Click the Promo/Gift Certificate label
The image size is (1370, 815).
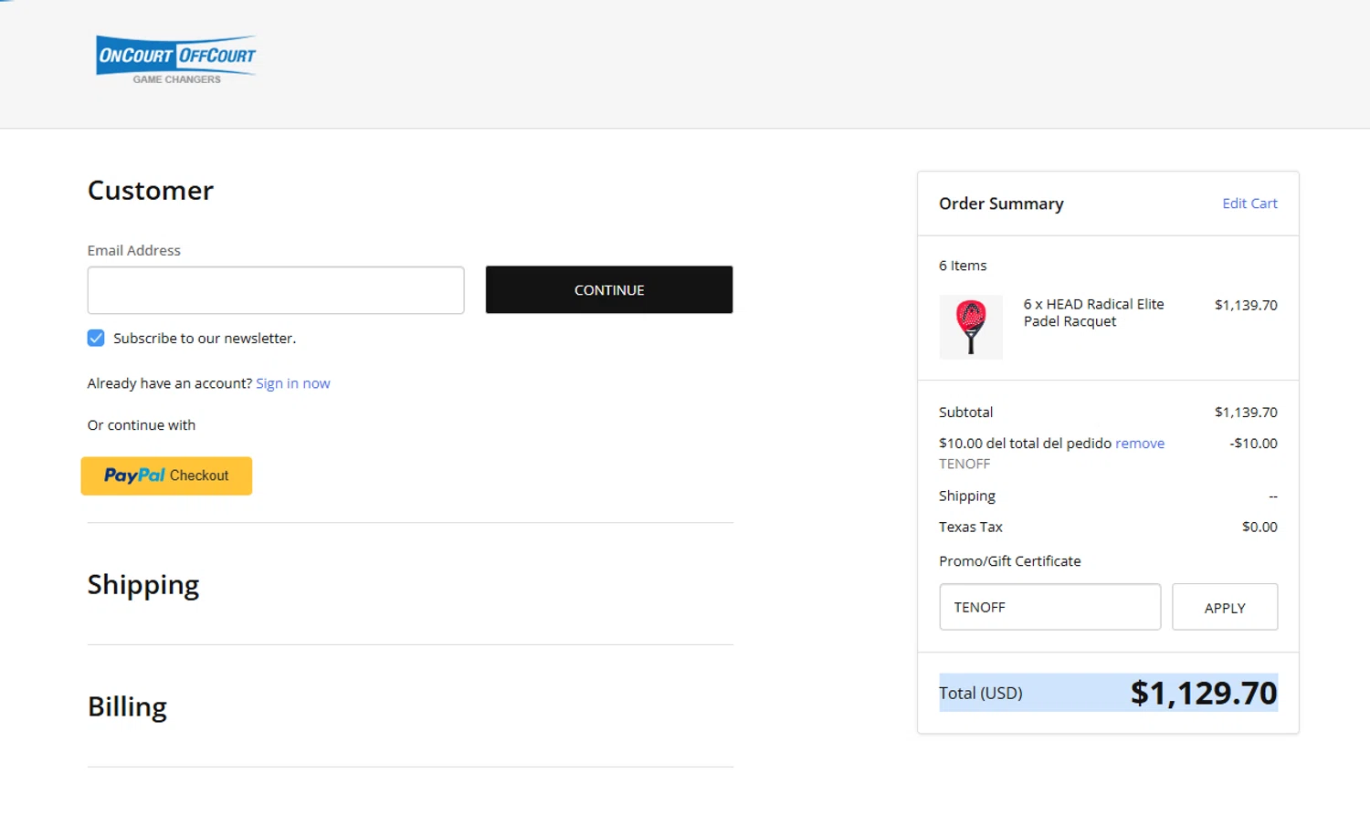click(x=1009, y=561)
